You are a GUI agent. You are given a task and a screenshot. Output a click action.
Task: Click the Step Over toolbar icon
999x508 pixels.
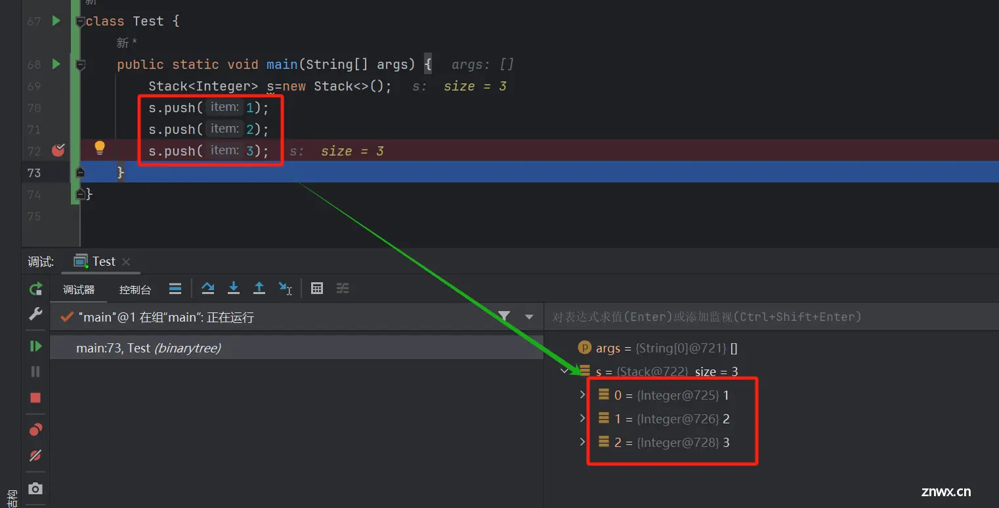click(208, 288)
